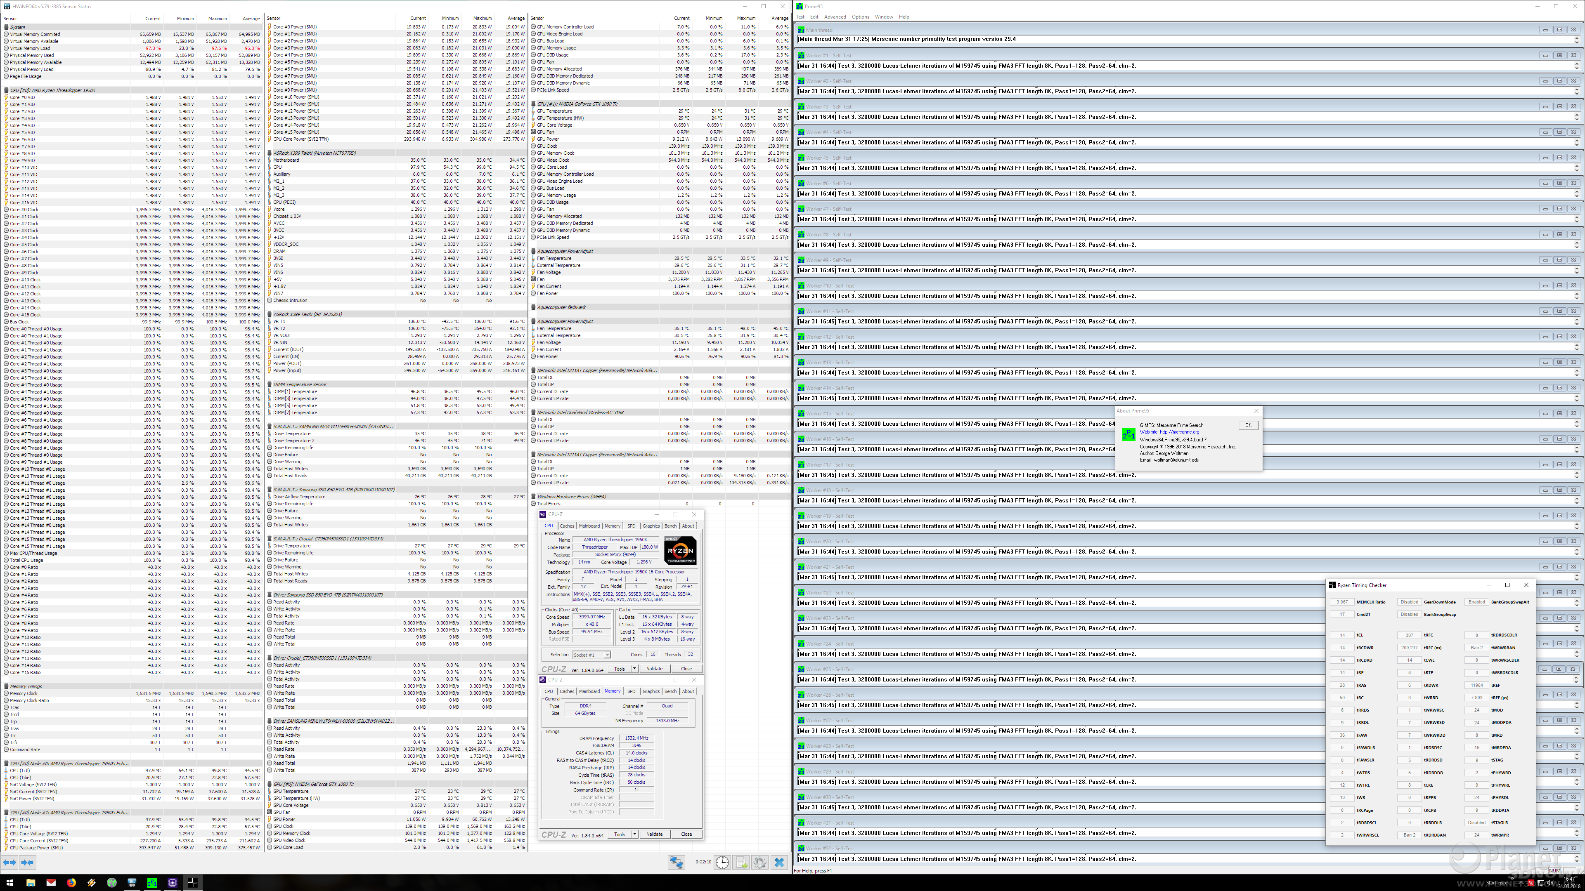Click GearDownMode Disabled field
The image size is (1585, 891).
1409,602
